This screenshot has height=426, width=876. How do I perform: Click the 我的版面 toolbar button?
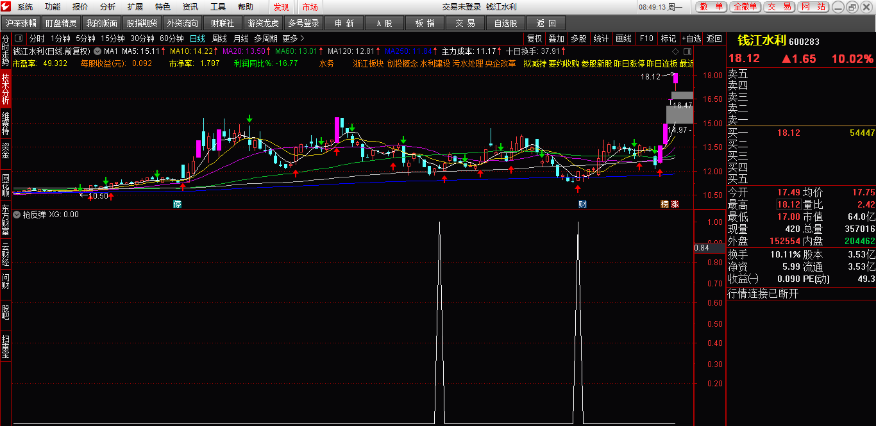pos(102,23)
